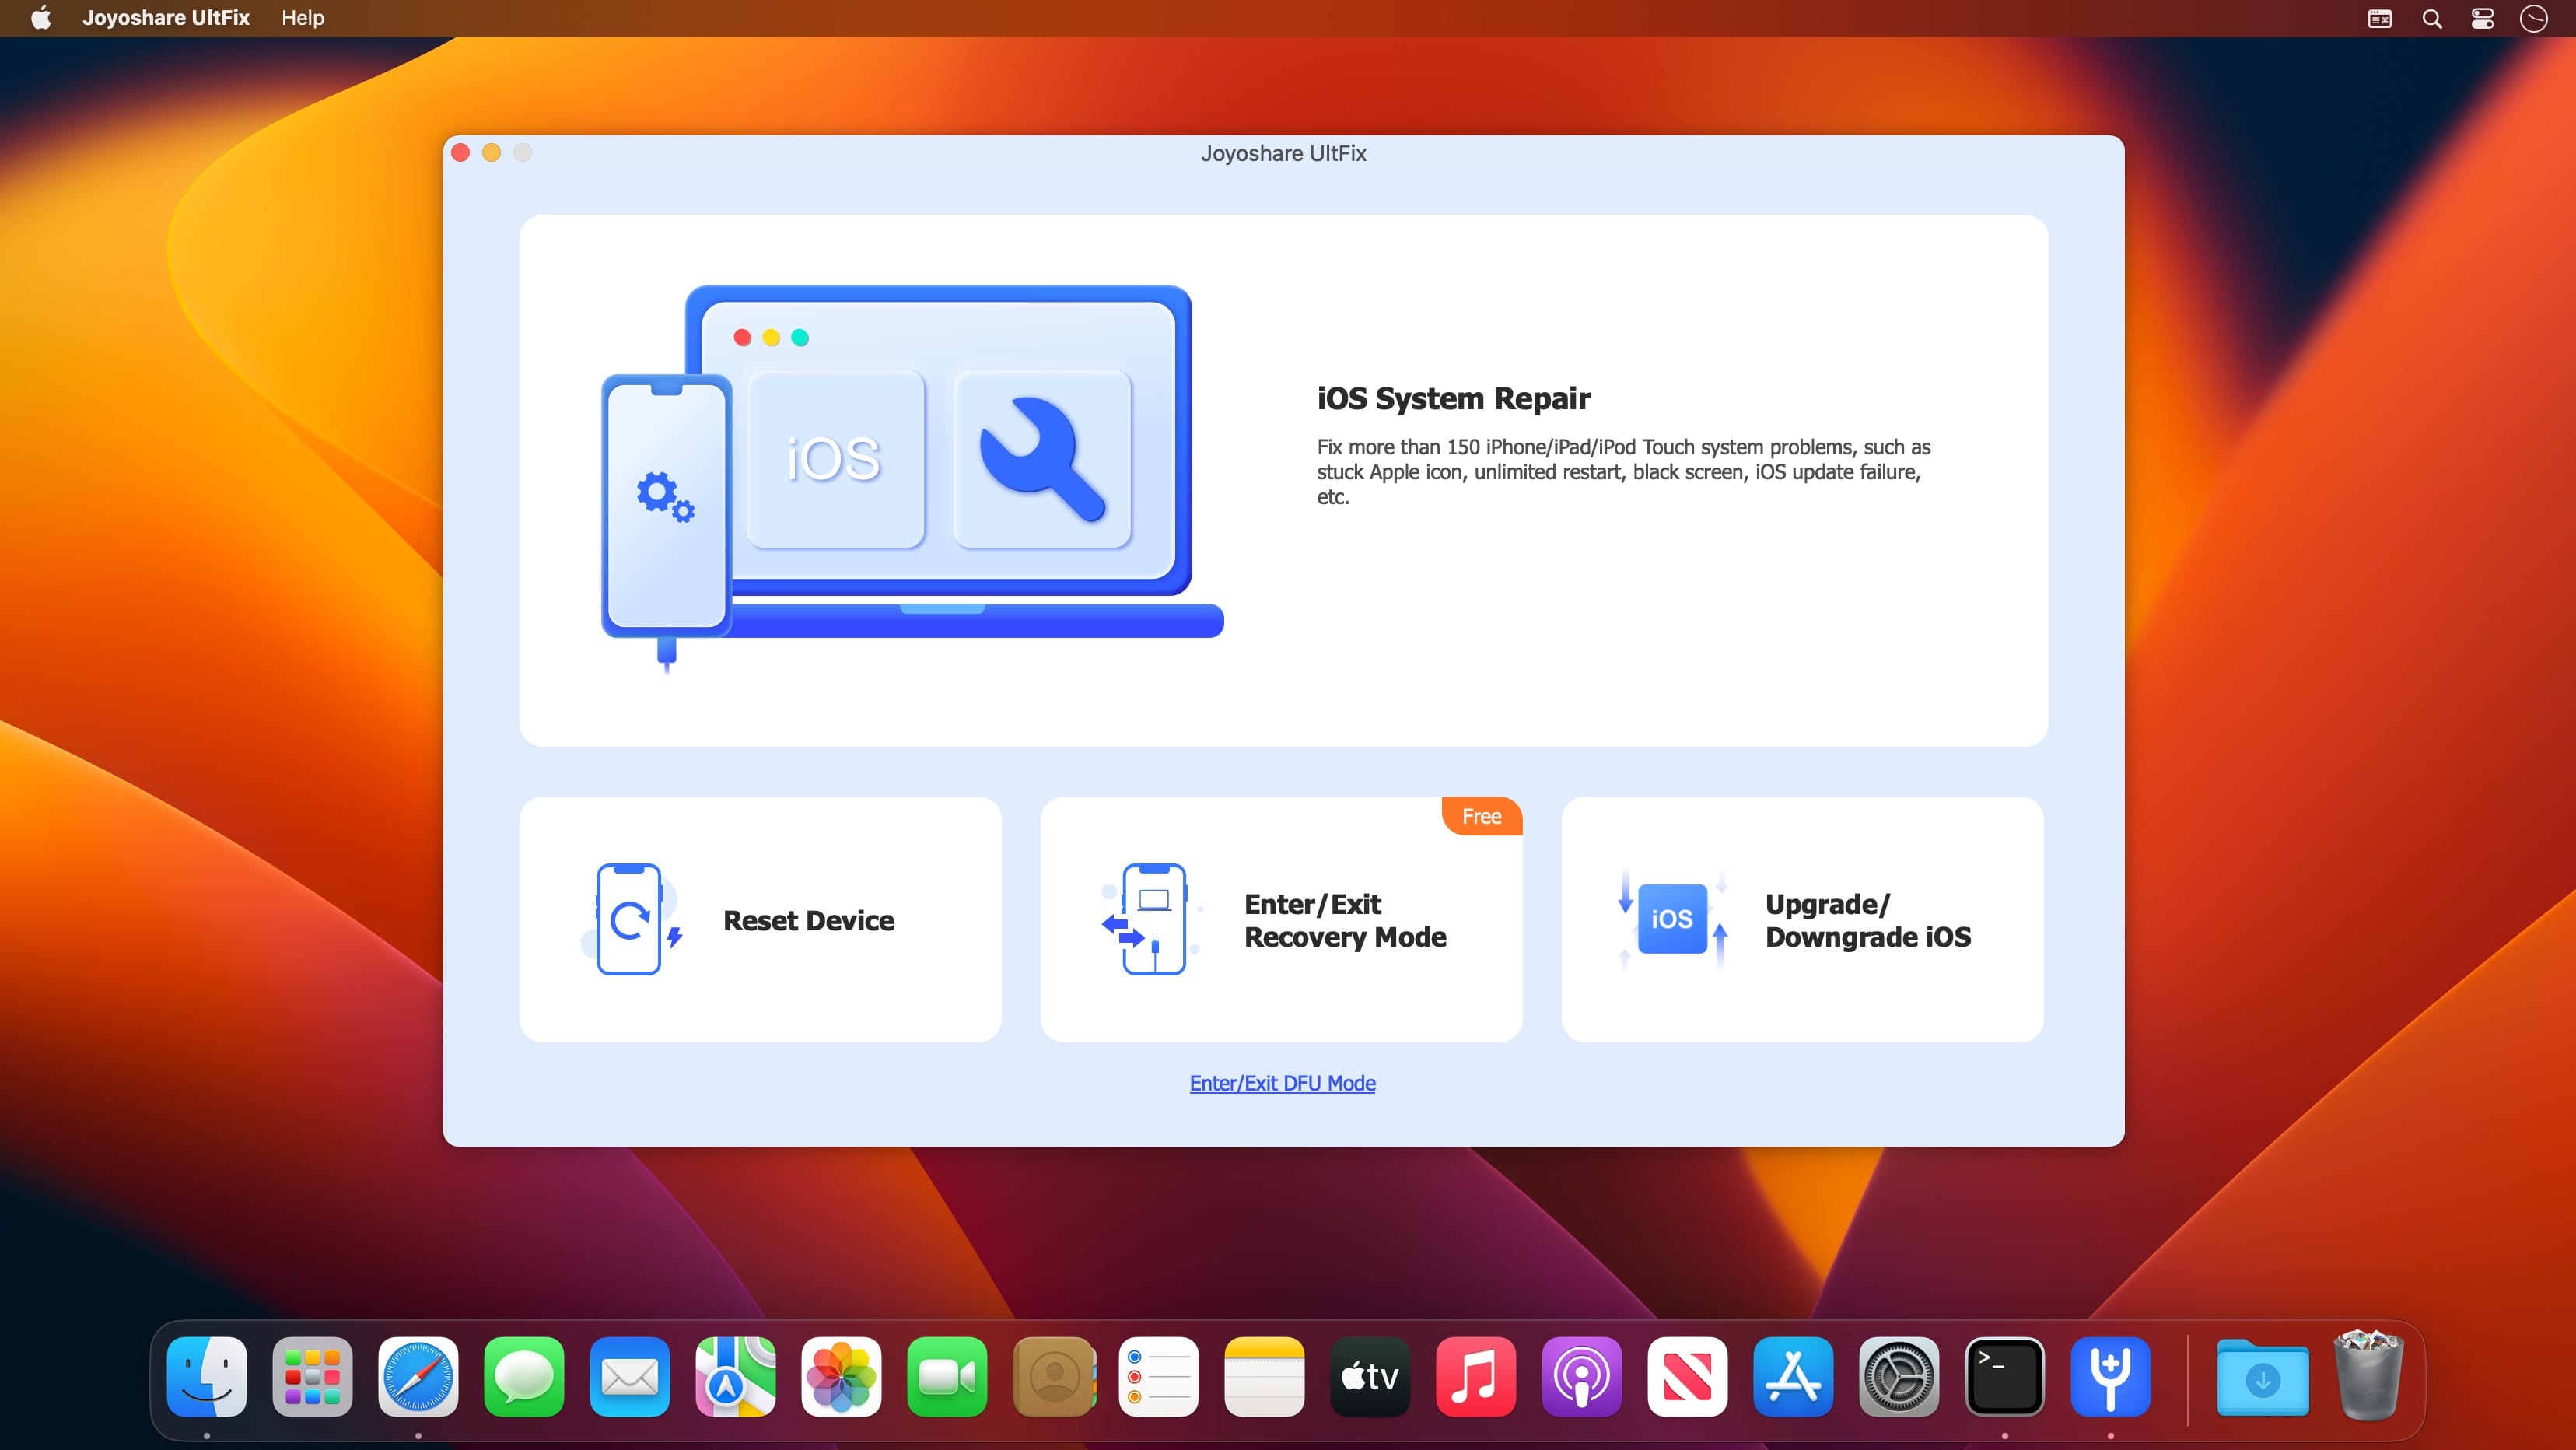Open System Settings from the Dock

1898,1377
